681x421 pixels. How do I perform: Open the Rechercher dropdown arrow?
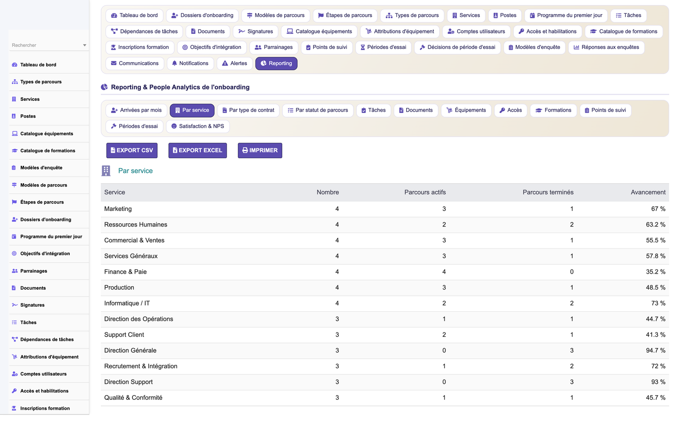85,45
